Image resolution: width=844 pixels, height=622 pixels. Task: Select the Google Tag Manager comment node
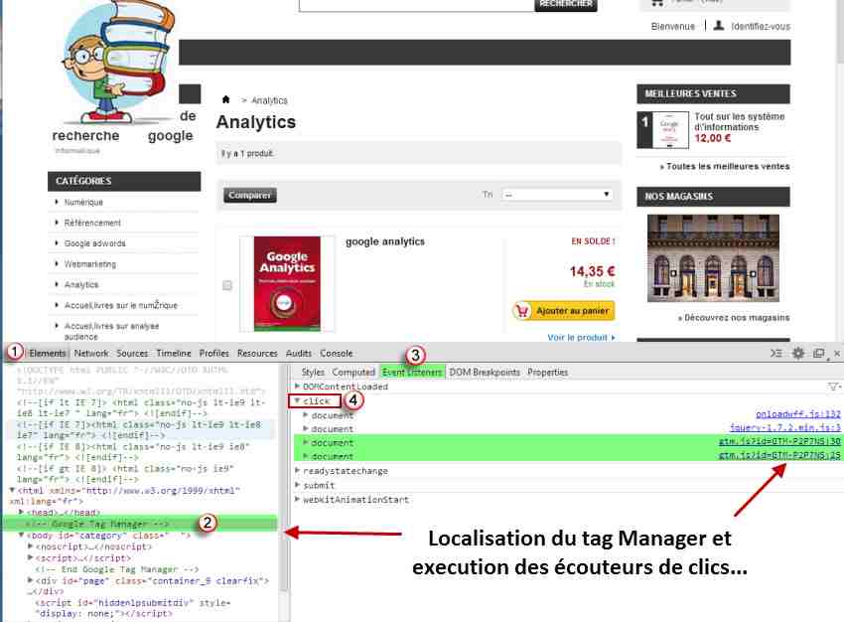coord(97,524)
